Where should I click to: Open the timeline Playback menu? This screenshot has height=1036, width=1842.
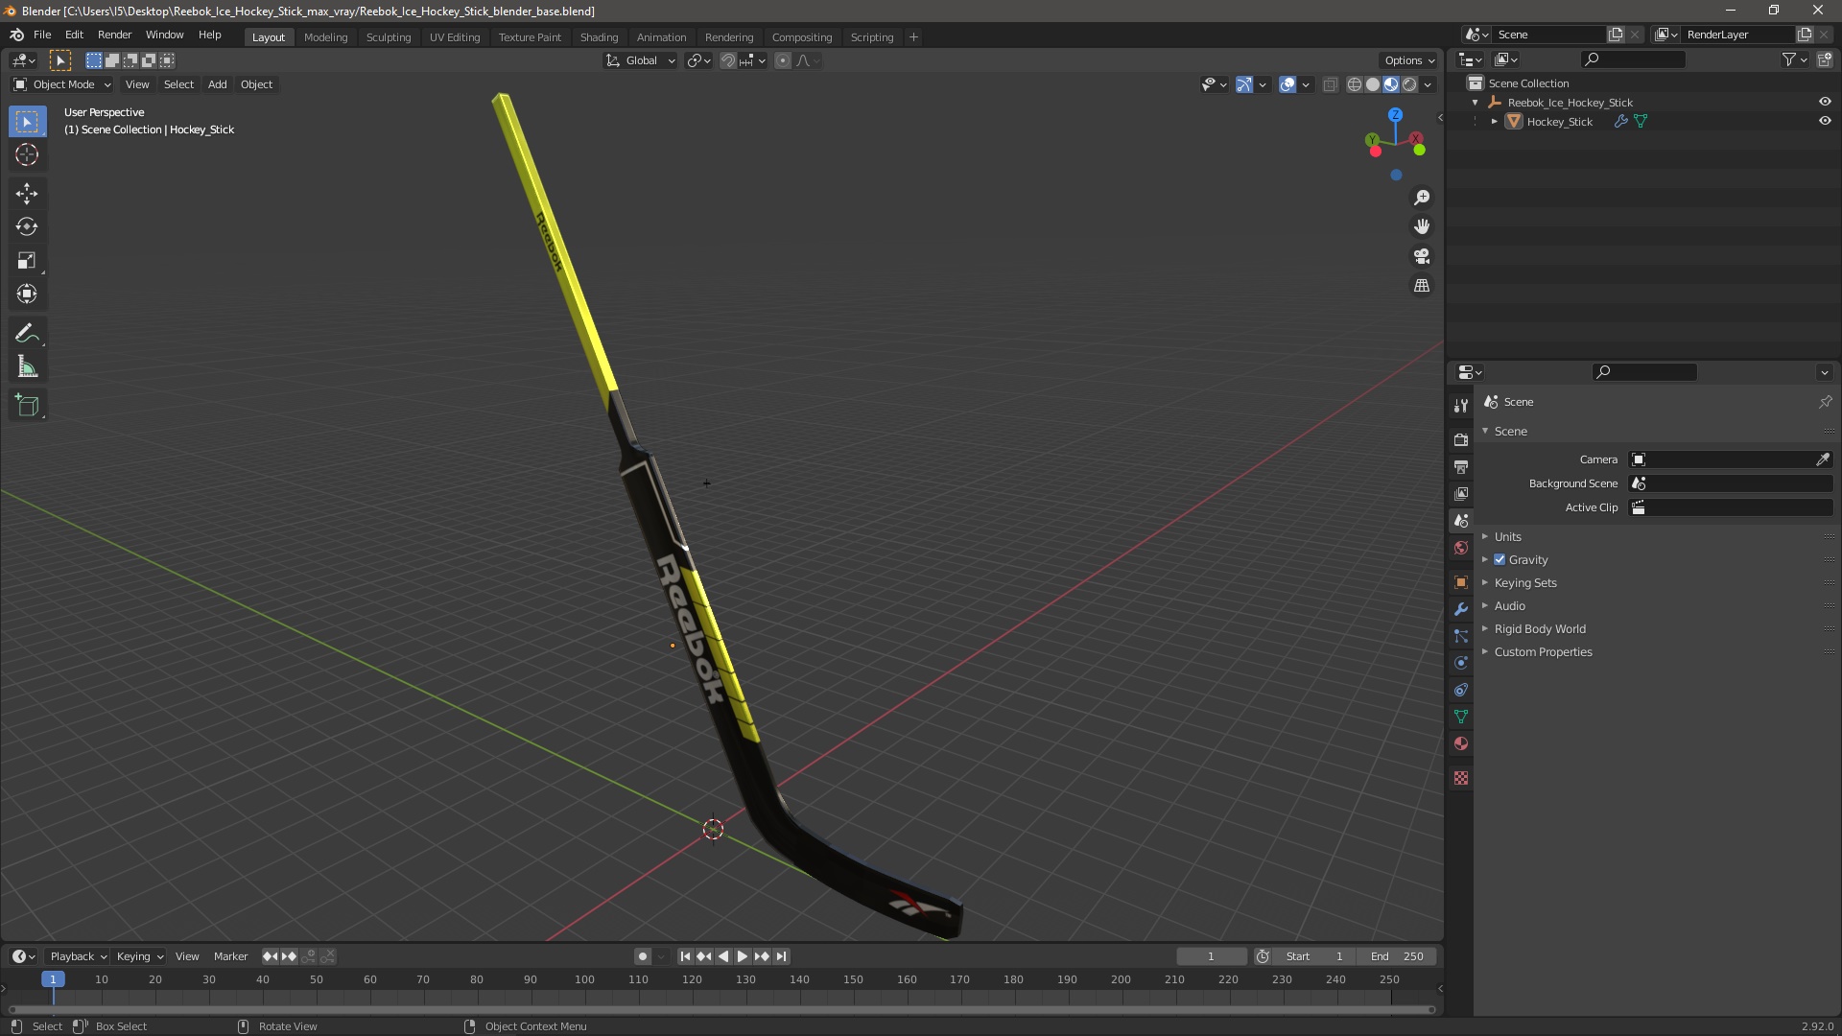coord(78,956)
